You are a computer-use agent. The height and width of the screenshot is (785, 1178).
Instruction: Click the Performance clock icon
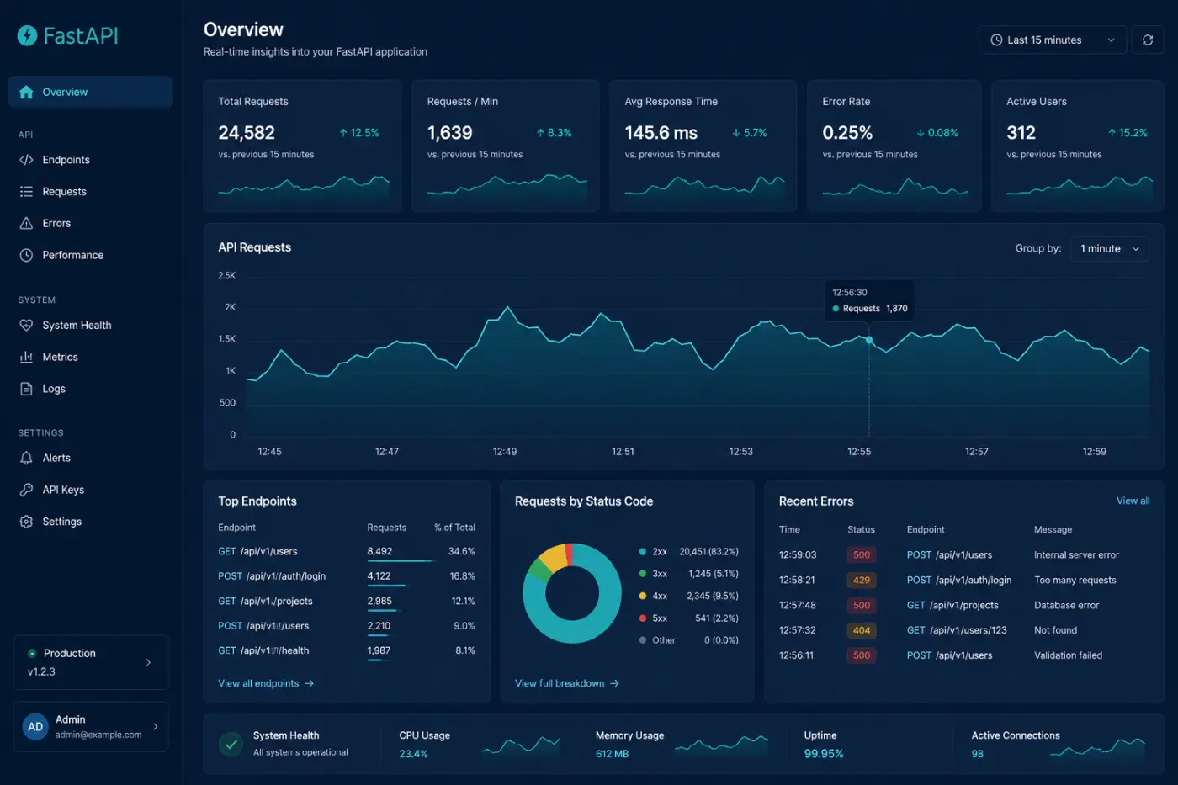[x=26, y=255]
